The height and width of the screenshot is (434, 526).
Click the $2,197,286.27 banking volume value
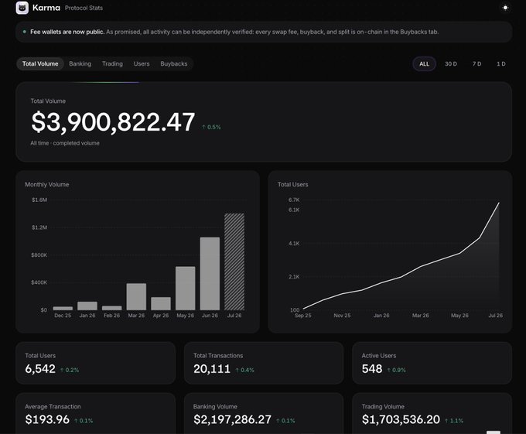(232, 419)
